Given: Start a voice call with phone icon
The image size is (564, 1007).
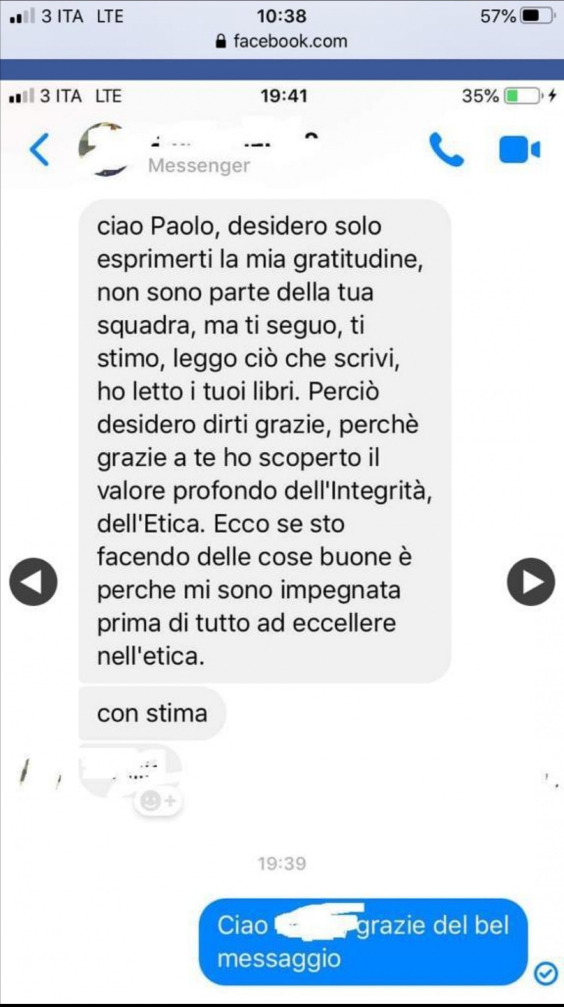Looking at the screenshot, I should point(446,150).
